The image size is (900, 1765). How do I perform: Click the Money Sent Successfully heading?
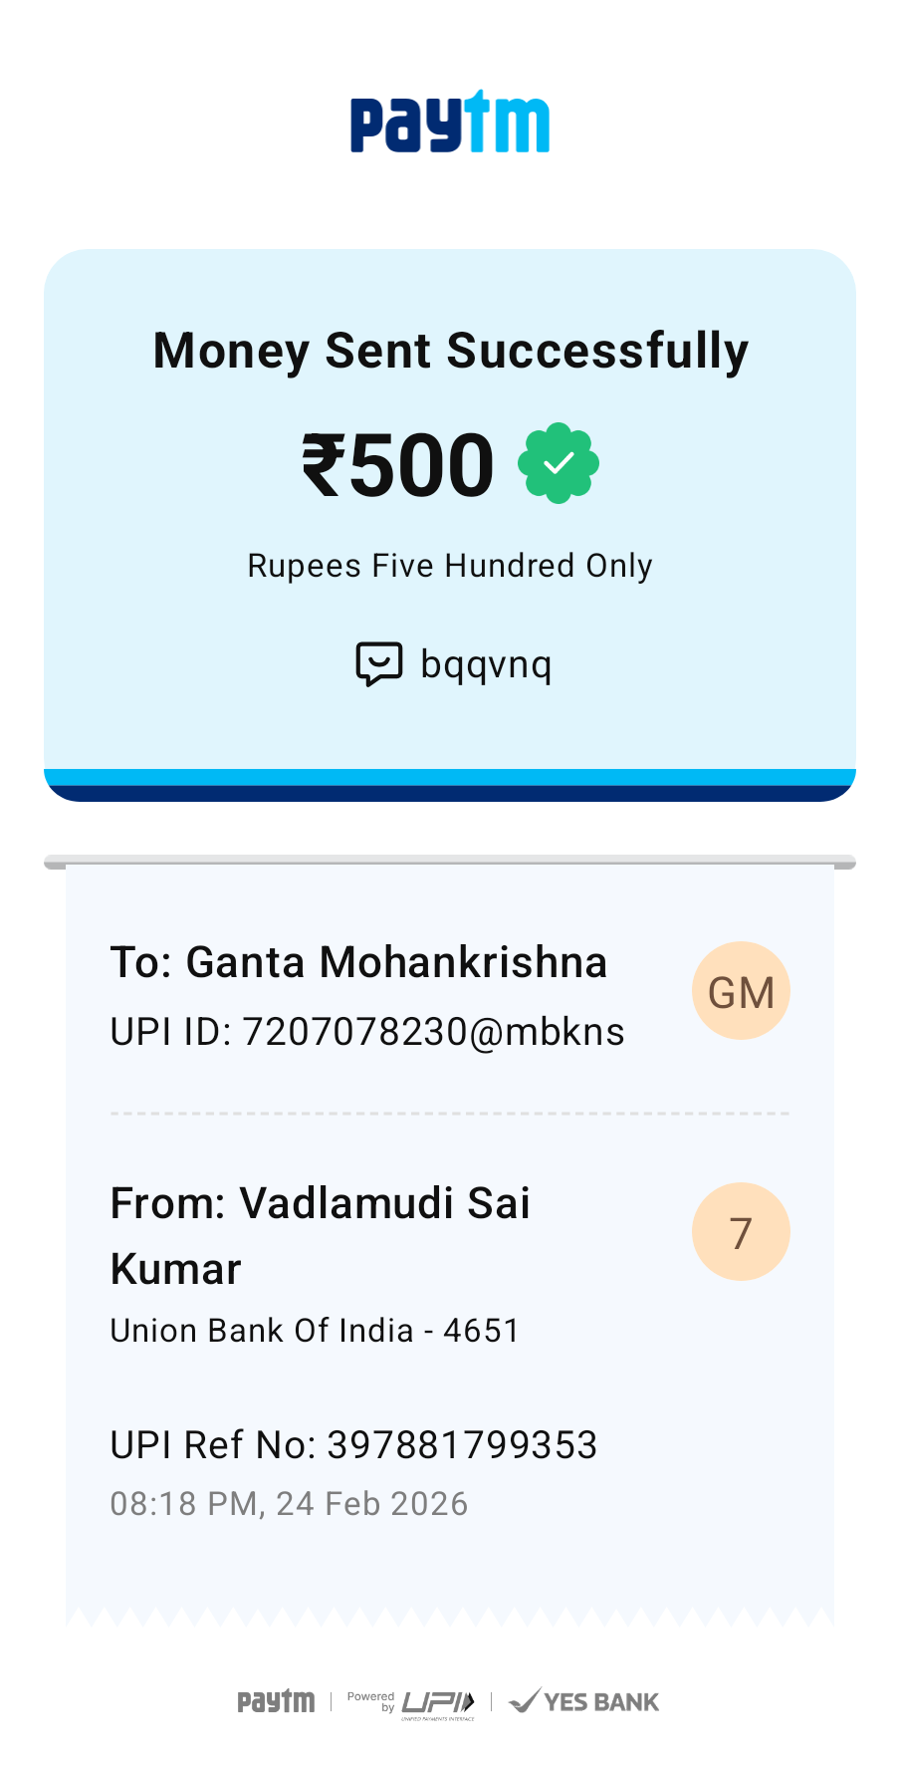pos(450,351)
